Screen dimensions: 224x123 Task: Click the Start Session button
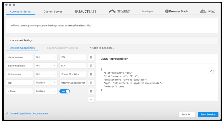coord(208,114)
